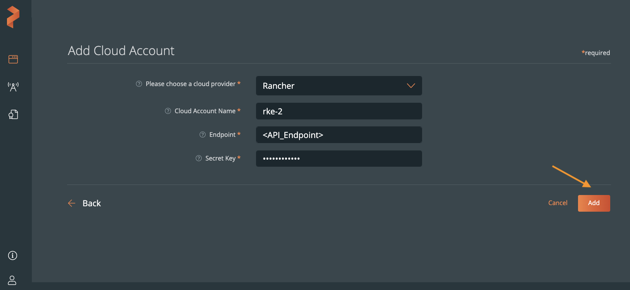Click help icon beside Secret Key
This screenshot has height=290, width=630.
tap(199, 158)
